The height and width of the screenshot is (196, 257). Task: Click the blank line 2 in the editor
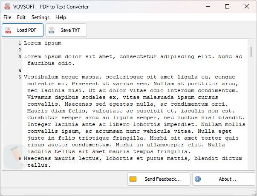[135, 50]
